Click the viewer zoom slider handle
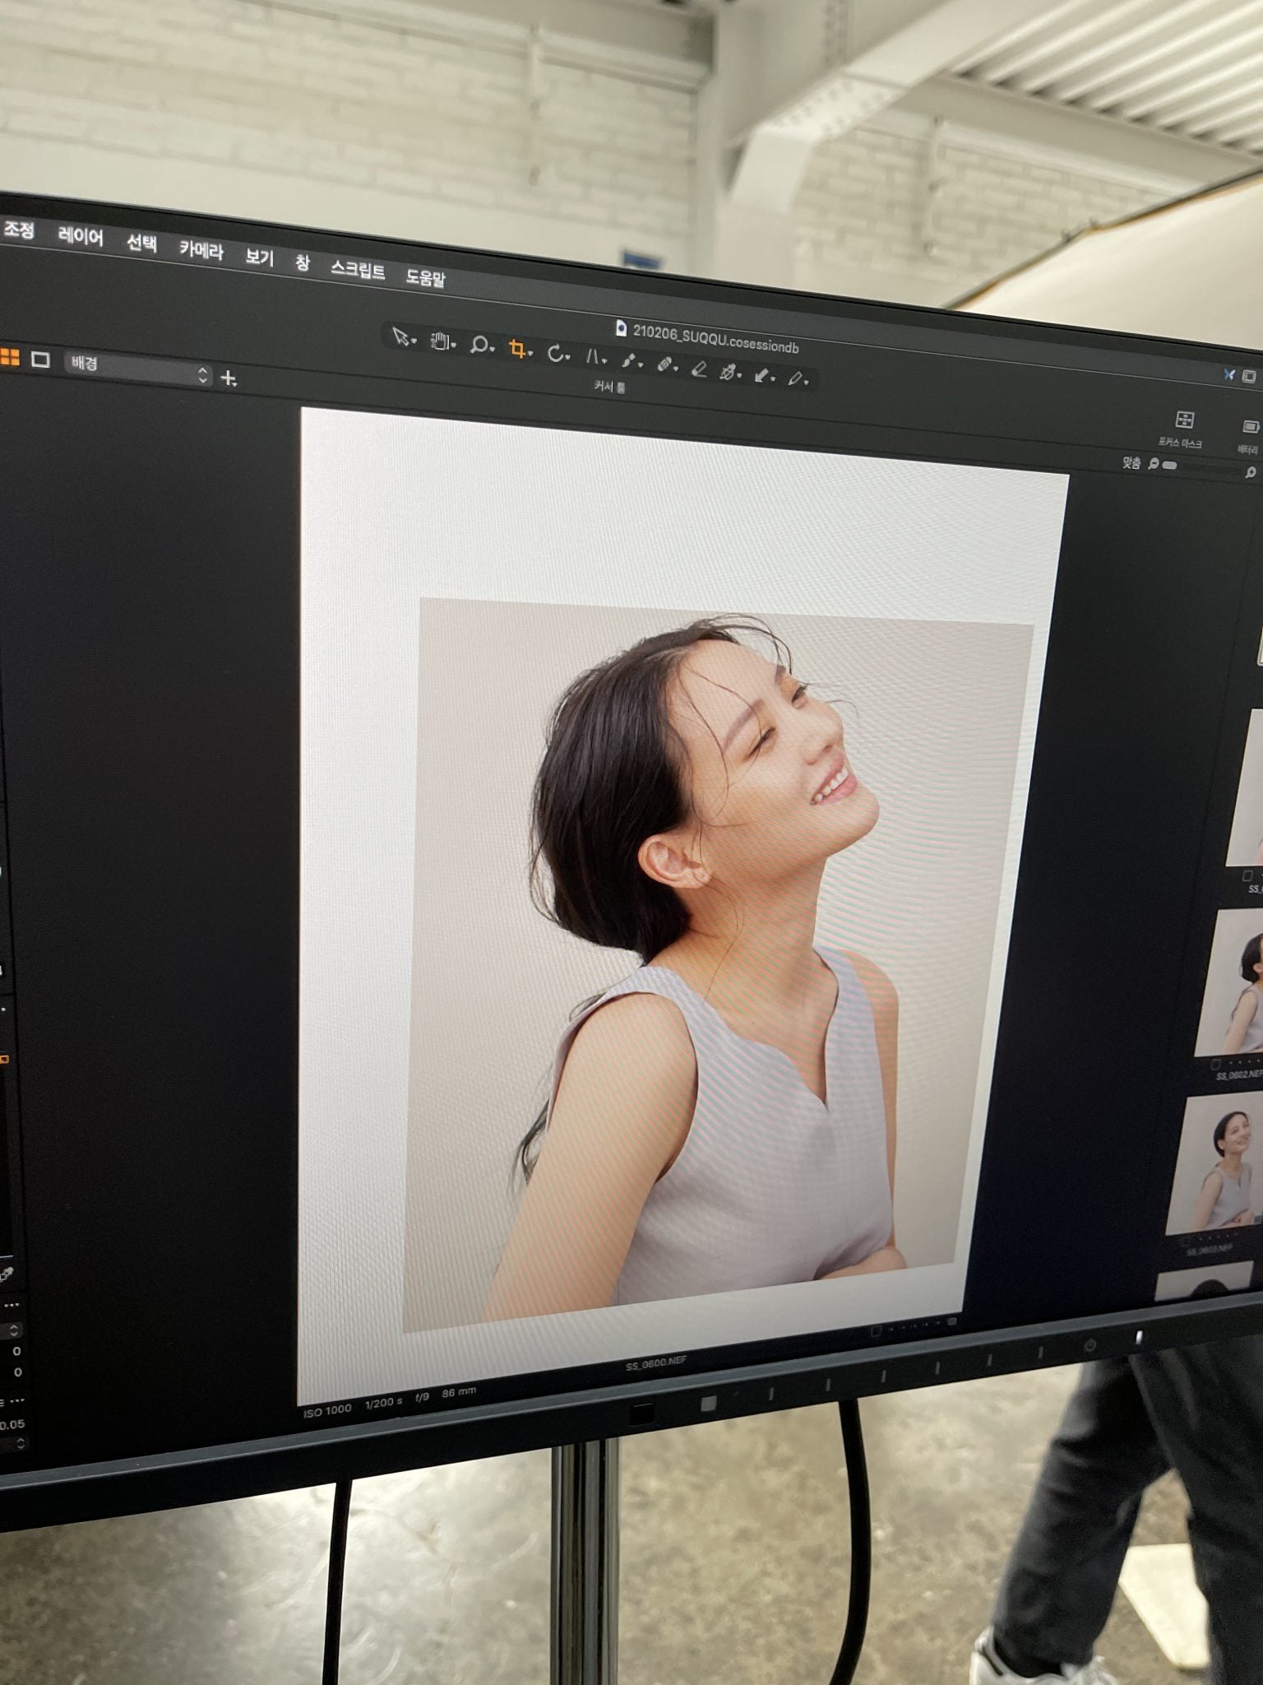Viewport: 1263px width, 1685px height. tap(1169, 466)
